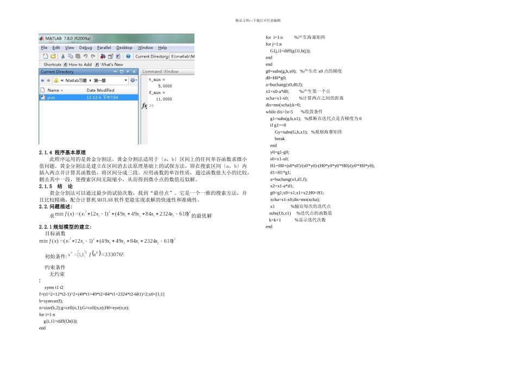The height and width of the screenshot is (365, 516).
Task: Click the Cut scissors icon
Action: (x=63, y=56)
